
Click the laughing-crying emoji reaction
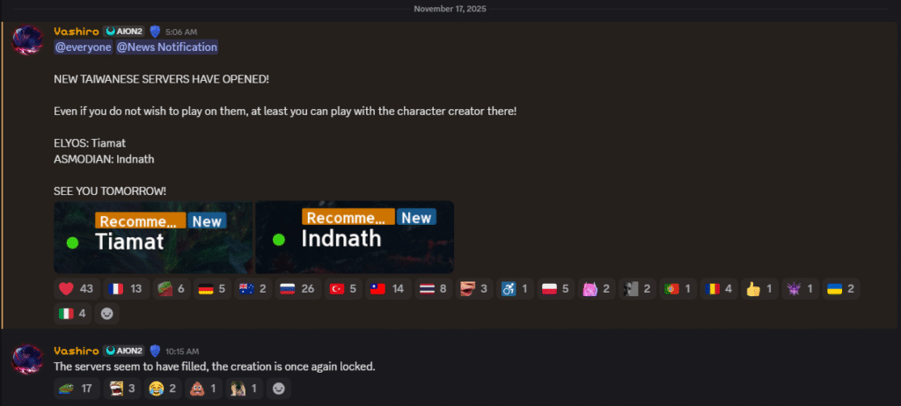coord(162,388)
